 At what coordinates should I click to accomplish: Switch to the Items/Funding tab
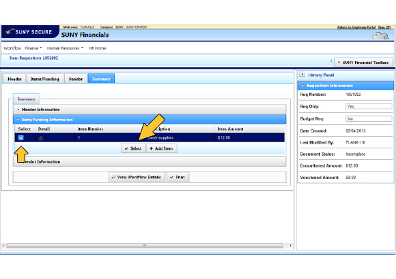click(44, 79)
